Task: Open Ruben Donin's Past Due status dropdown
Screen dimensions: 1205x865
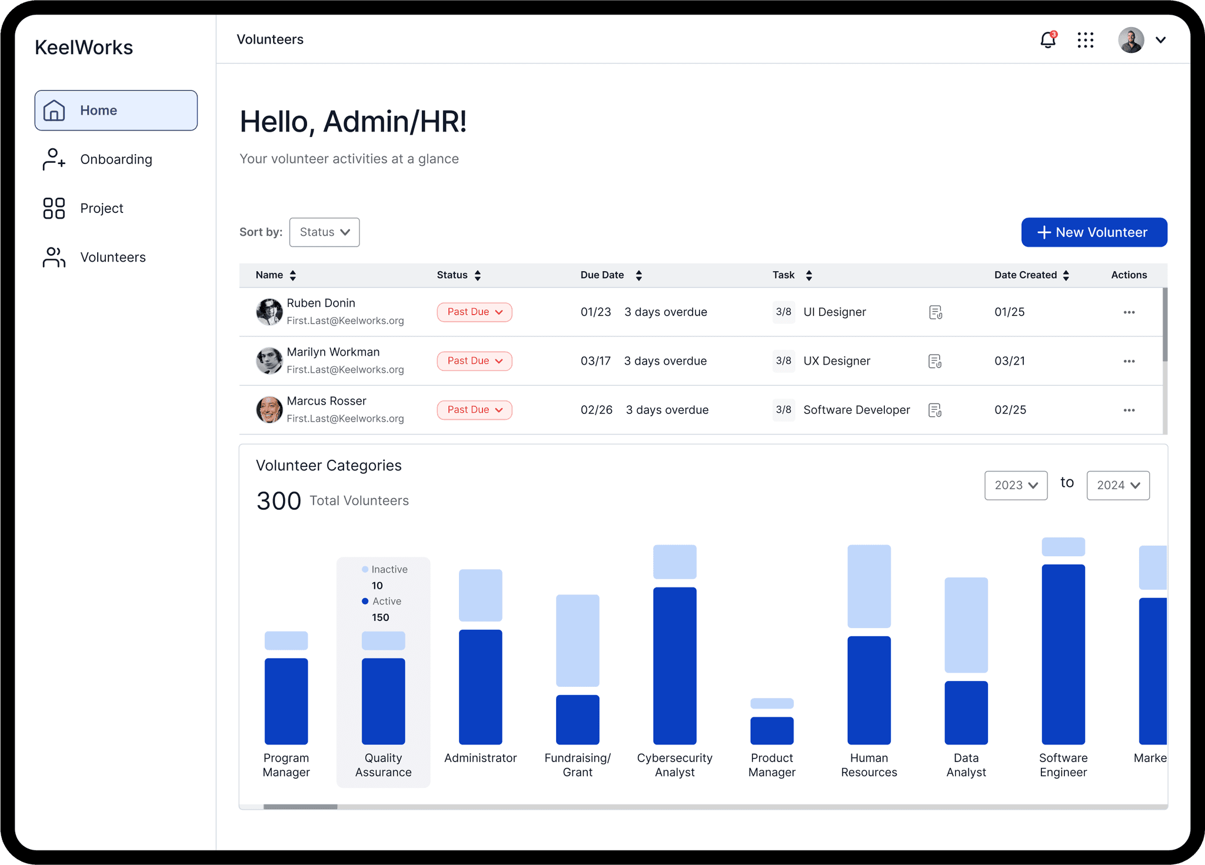Action: [x=474, y=312]
